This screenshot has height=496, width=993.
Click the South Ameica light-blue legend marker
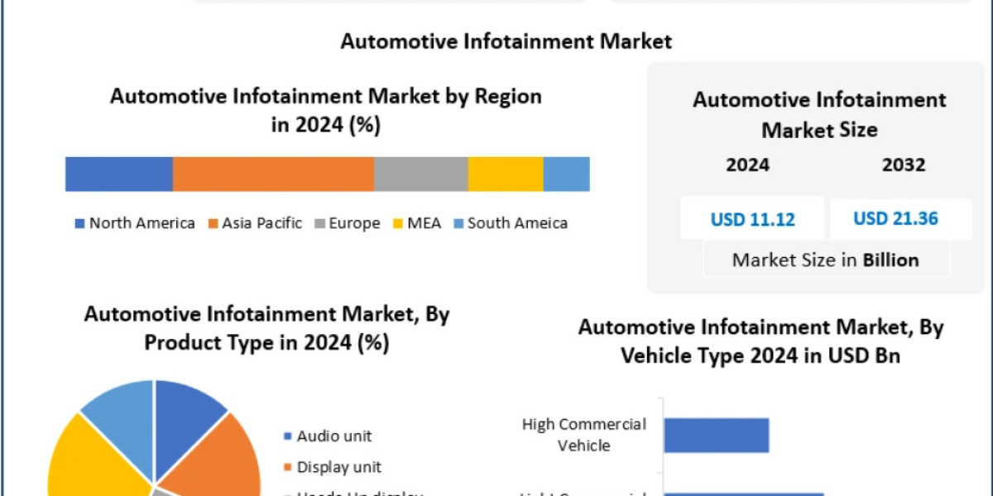458,224
